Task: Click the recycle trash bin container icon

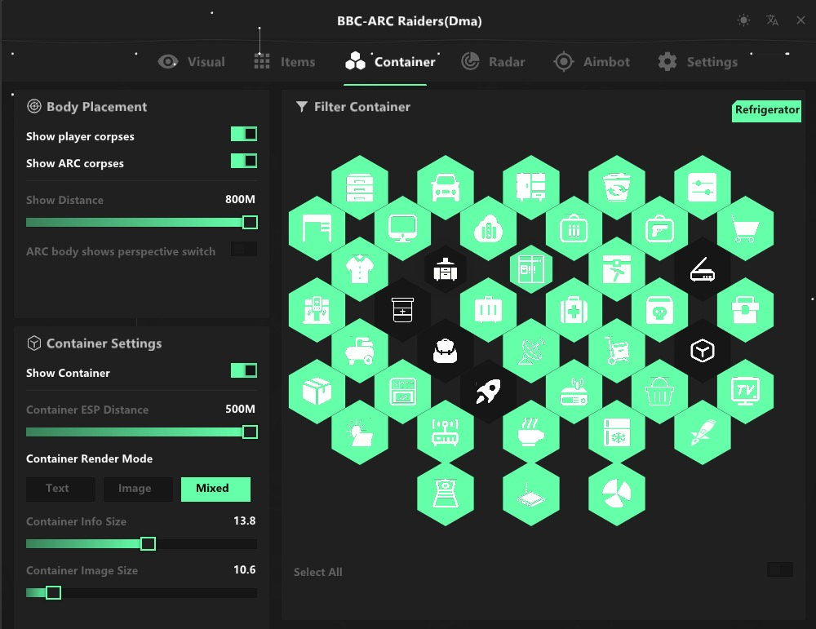Action: (617, 187)
